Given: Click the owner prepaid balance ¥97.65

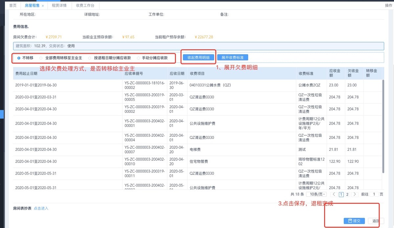Looking at the screenshot, I should point(128,37).
